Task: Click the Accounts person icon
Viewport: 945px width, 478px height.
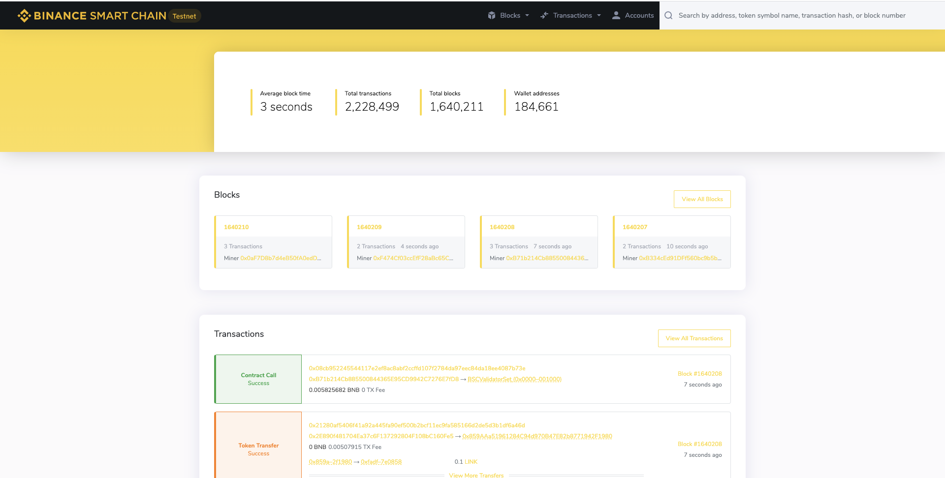Action: coord(616,15)
